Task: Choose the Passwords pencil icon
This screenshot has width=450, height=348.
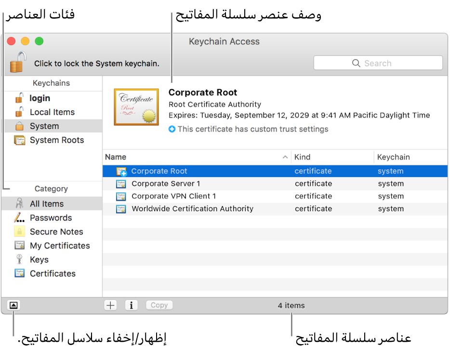Action: click(x=19, y=217)
